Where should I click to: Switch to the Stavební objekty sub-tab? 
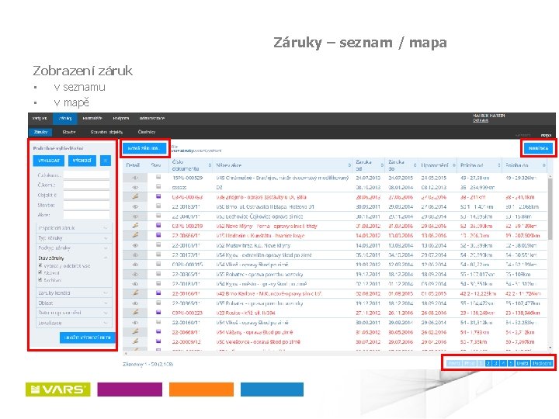106,132
